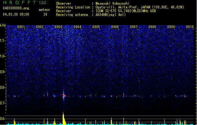Click the A504HB(yagi 4el) antenna text
Viewport: 197px width, 125px height.
point(111,15)
